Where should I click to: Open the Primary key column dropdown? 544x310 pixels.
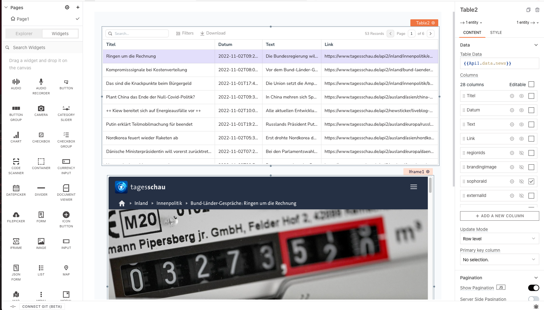pos(499,260)
